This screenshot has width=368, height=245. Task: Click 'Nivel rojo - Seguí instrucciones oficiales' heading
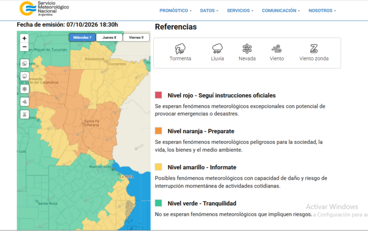[x=221, y=95]
